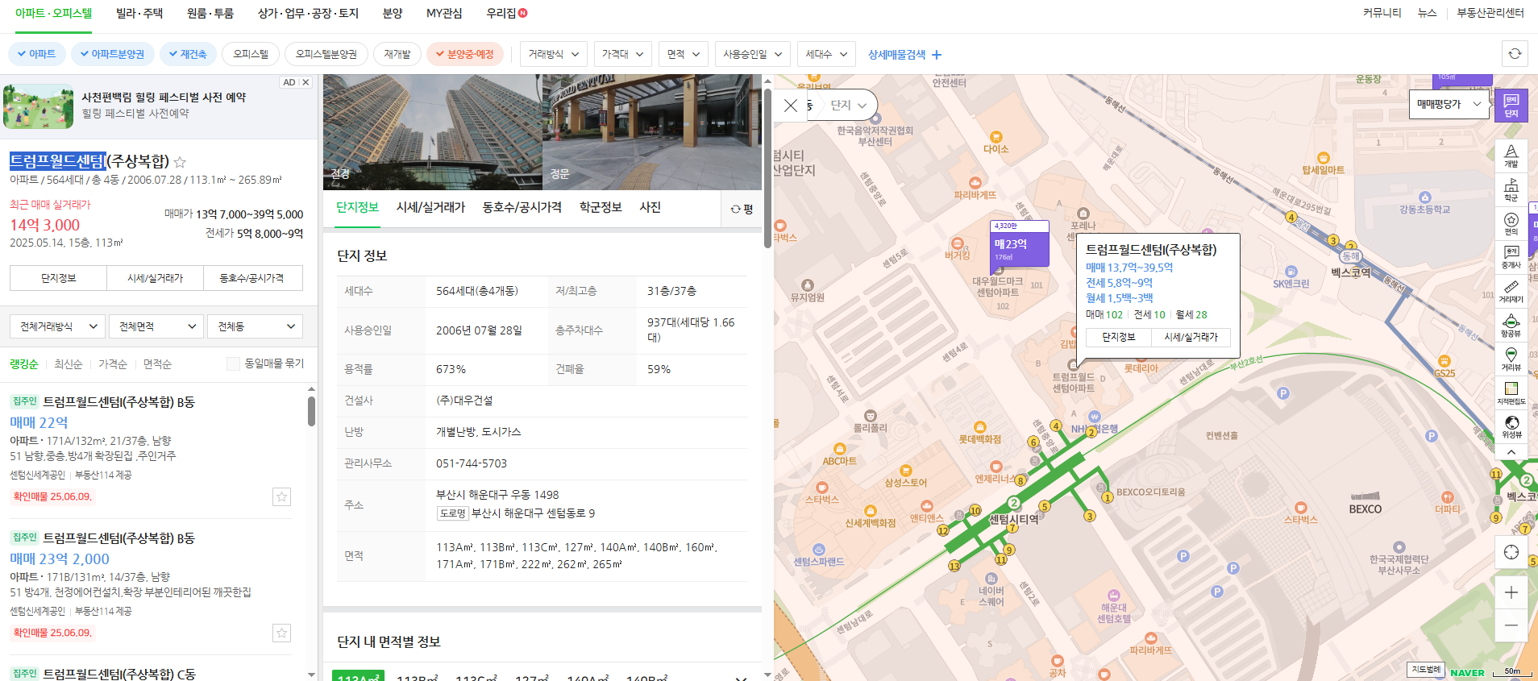Show 편의 amenities layer on map
Viewport: 1538px width, 681px height.
click(1511, 223)
